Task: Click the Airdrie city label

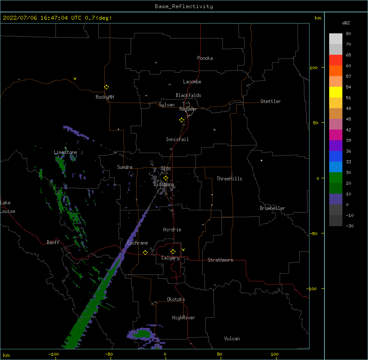Action: pos(172,230)
